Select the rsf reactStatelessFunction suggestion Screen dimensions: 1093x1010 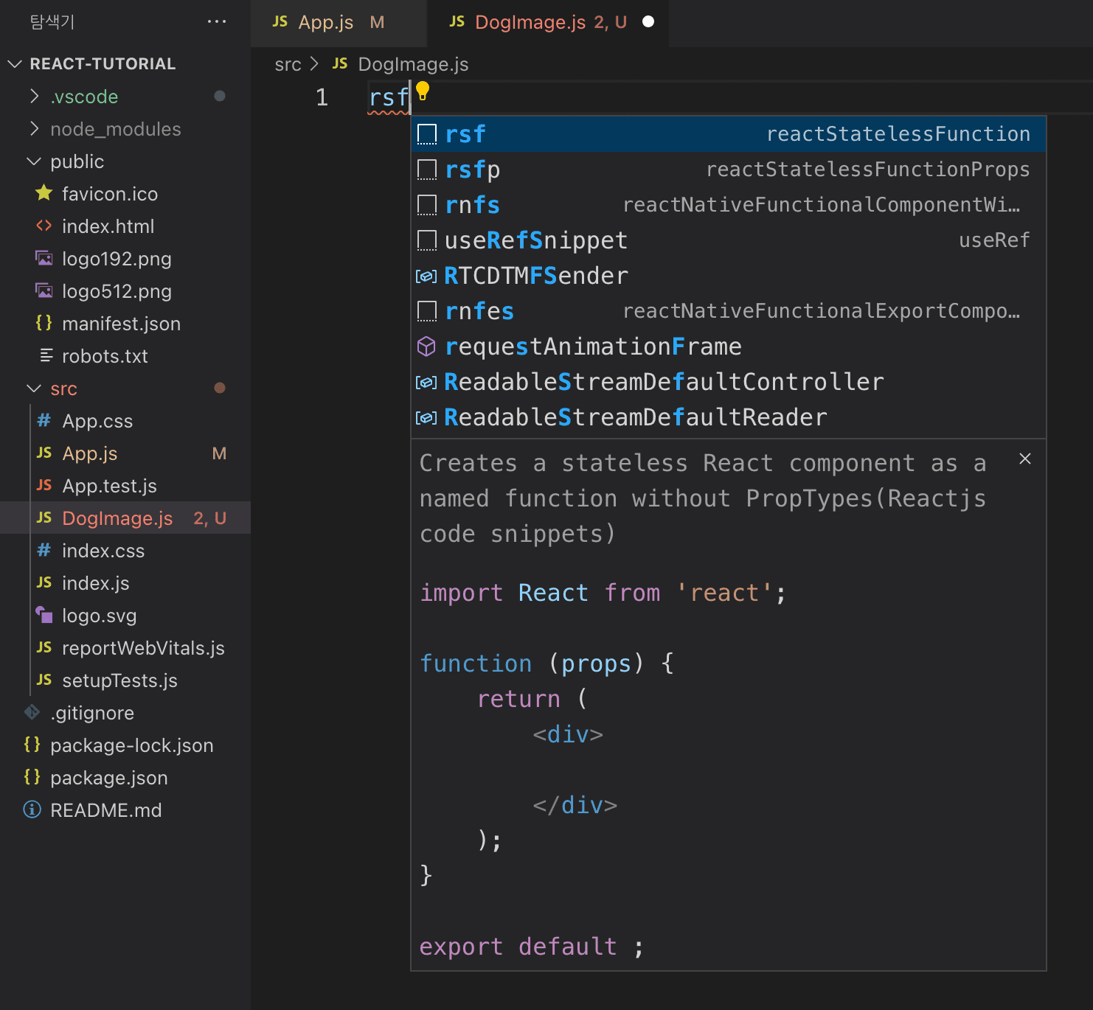[728, 134]
